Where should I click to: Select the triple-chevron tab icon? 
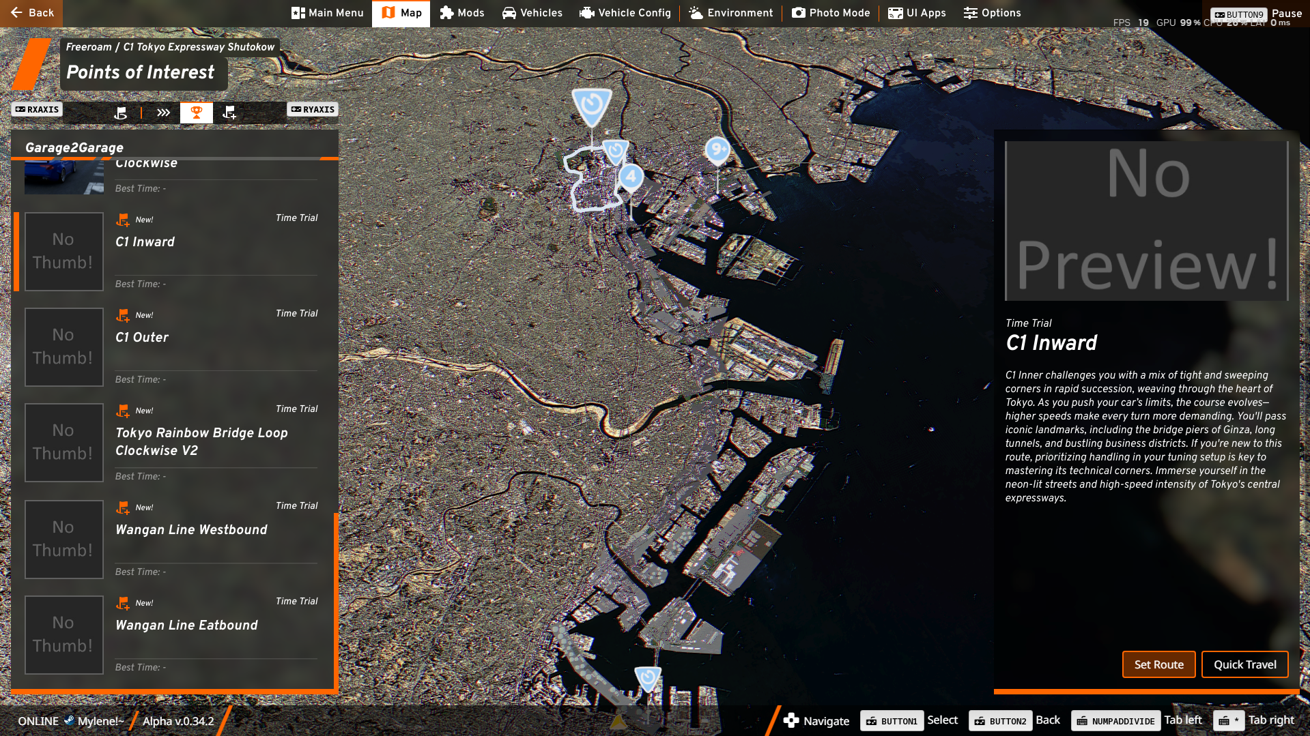tap(163, 113)
